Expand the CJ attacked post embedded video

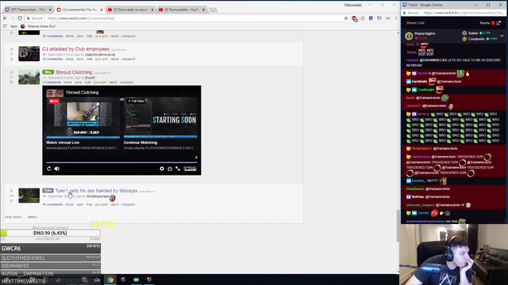(44, 55)
